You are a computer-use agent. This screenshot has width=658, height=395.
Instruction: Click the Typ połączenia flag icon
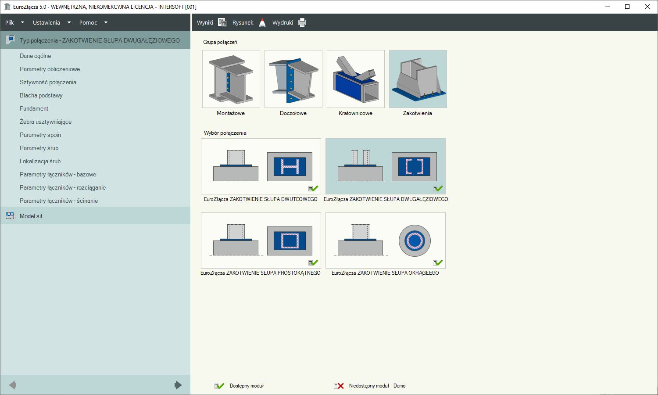tap(10, 40)
